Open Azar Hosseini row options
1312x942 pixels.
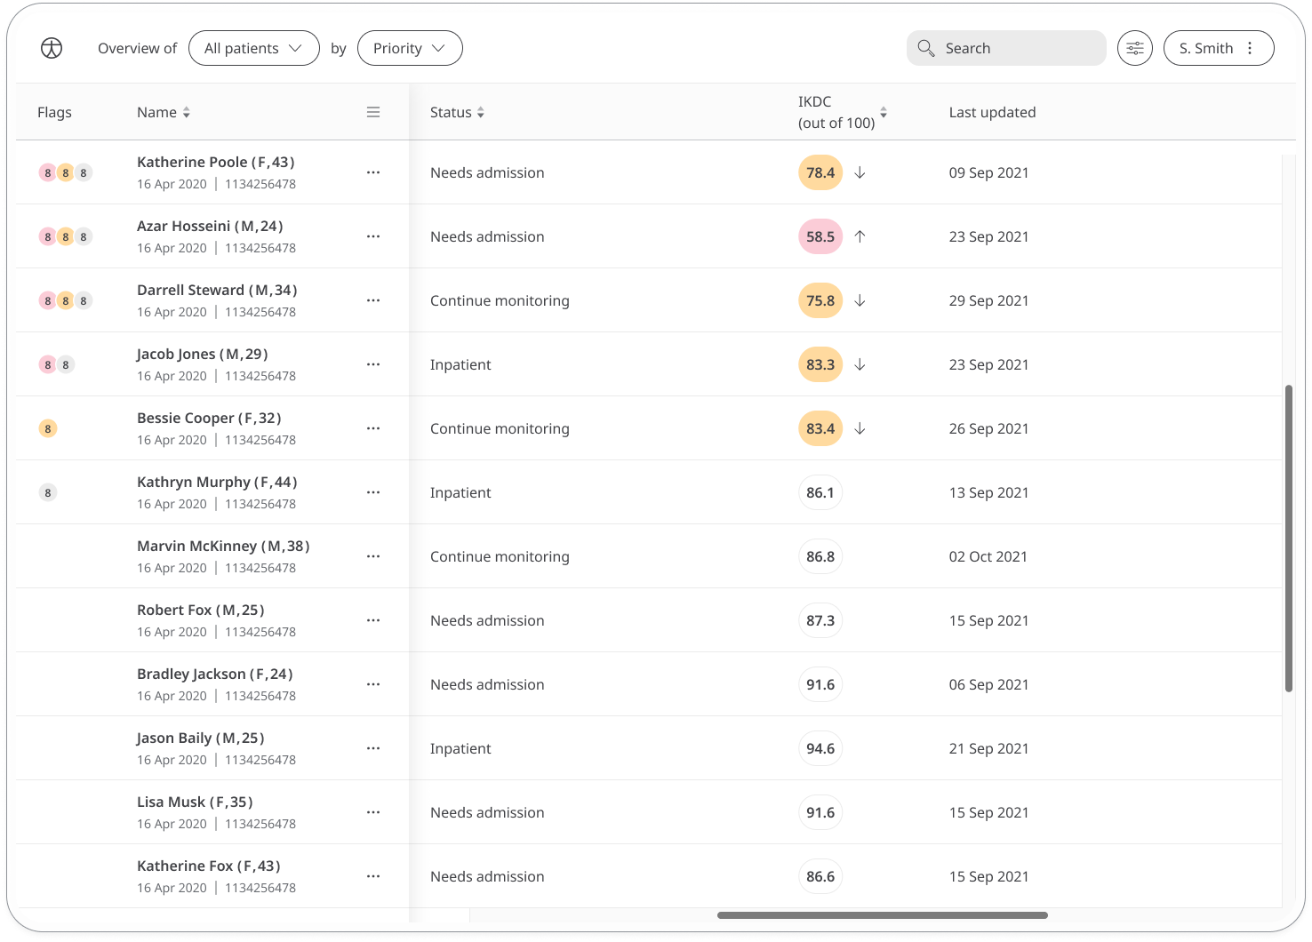point(373,236)
